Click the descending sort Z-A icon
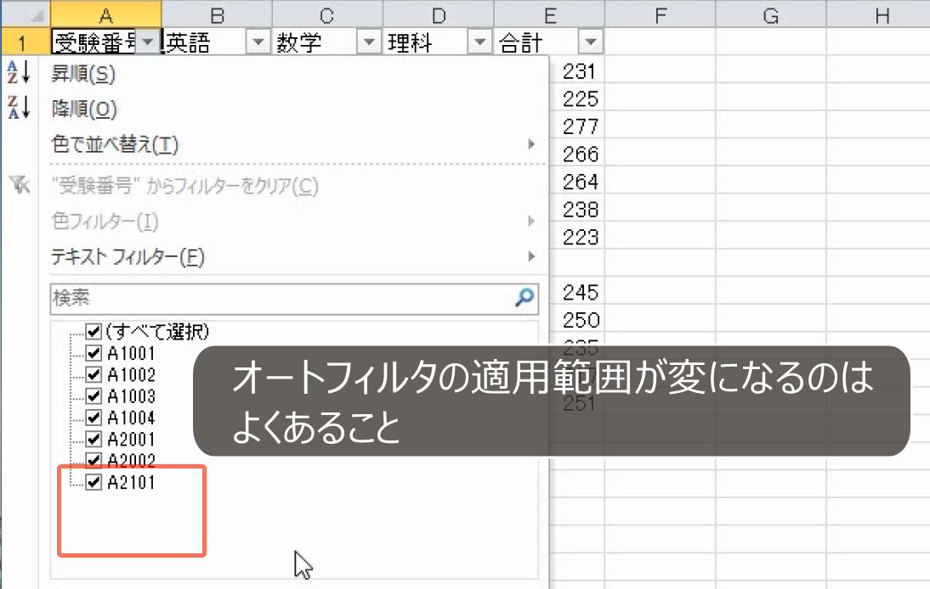Screen dimensions: 930x589 click(x=19, y=107)
